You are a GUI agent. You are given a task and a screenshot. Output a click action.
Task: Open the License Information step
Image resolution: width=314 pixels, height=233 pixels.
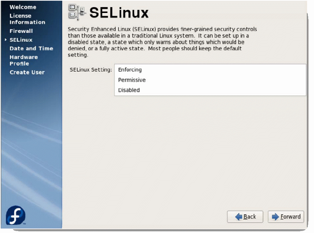pos(27,19)
